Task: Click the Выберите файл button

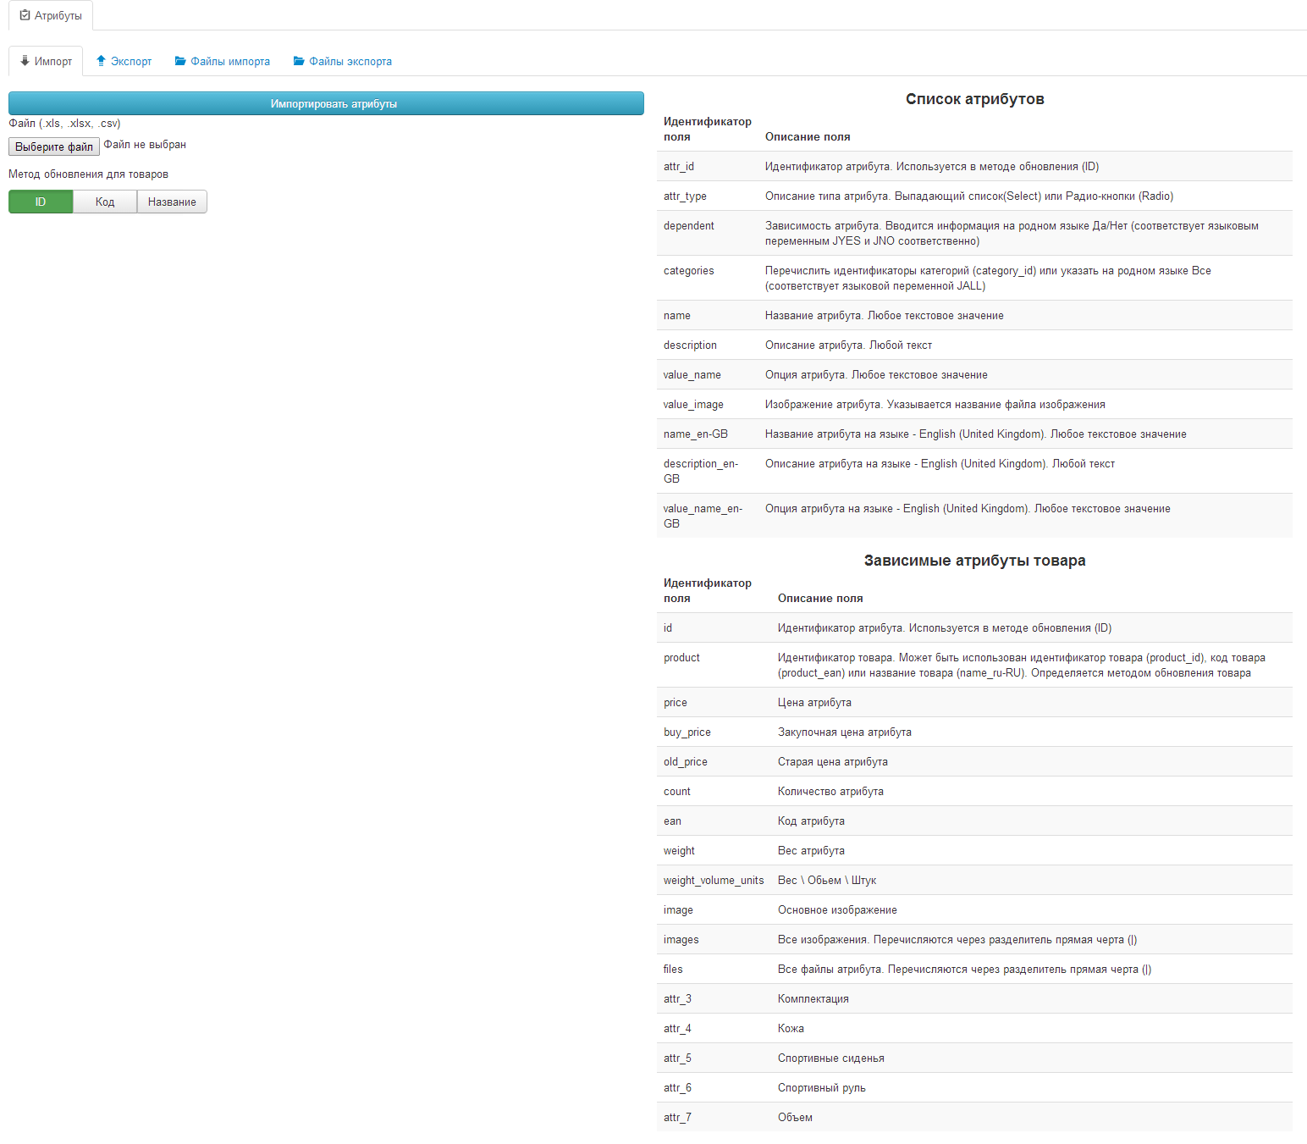Action: pyautogui.click(x=54, y=146)
